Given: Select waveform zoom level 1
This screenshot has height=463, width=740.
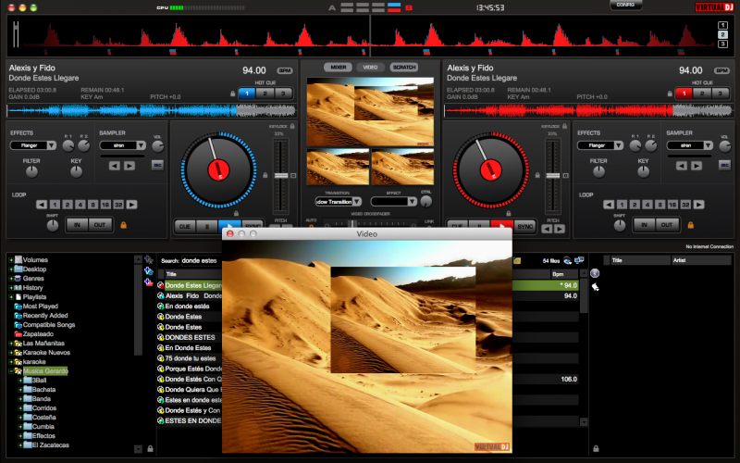Looking at the screenshot, I should tap(722, 26).
